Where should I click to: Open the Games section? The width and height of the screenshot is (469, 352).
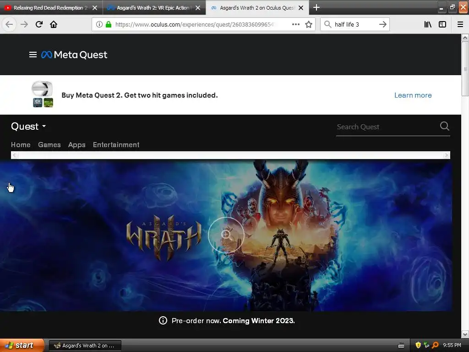coord(49,145)
